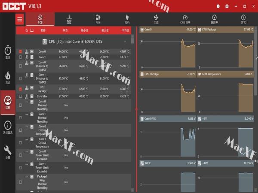Viewport: 258px width, 193px height.
Task: Switch to the CPU 频率 frequency tab
Action: (185, 19)
